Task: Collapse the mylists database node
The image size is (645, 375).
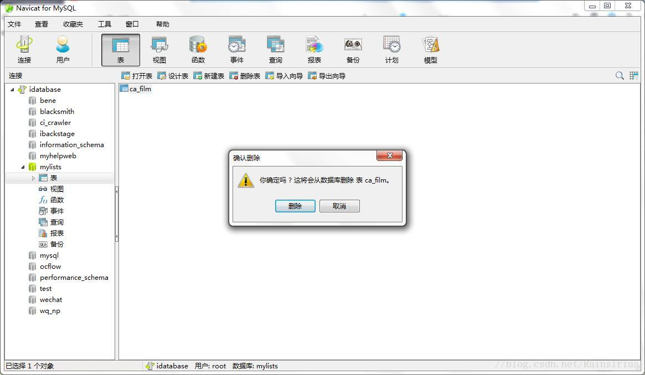Action: pos(23,167)
